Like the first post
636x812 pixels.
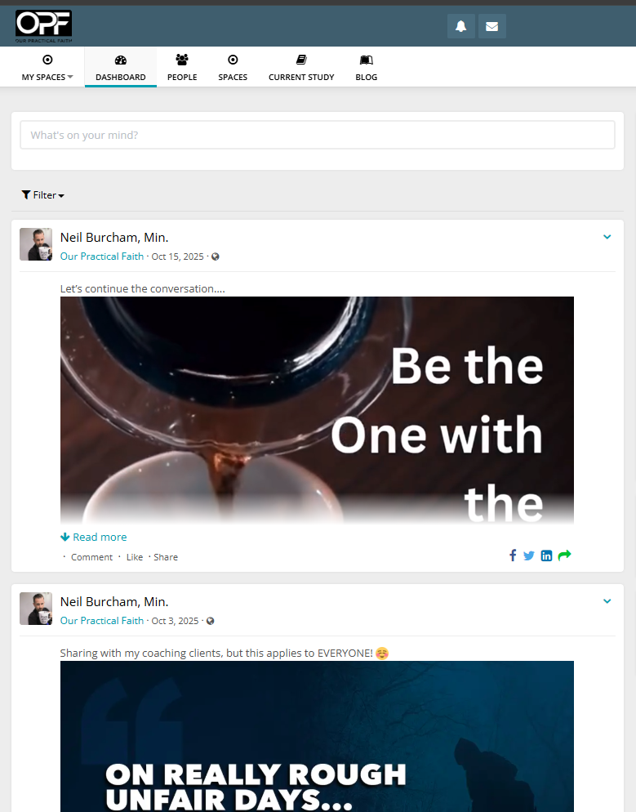click(x=135, y=557)
